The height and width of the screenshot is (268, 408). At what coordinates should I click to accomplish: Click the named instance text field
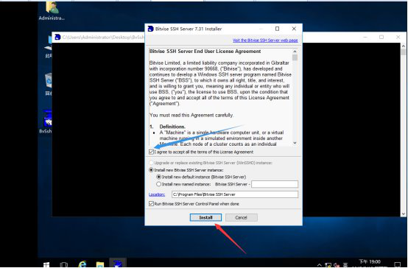coord(275,184)
